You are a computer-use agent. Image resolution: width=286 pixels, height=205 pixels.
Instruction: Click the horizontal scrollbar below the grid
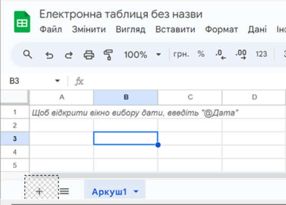point(158,176)
